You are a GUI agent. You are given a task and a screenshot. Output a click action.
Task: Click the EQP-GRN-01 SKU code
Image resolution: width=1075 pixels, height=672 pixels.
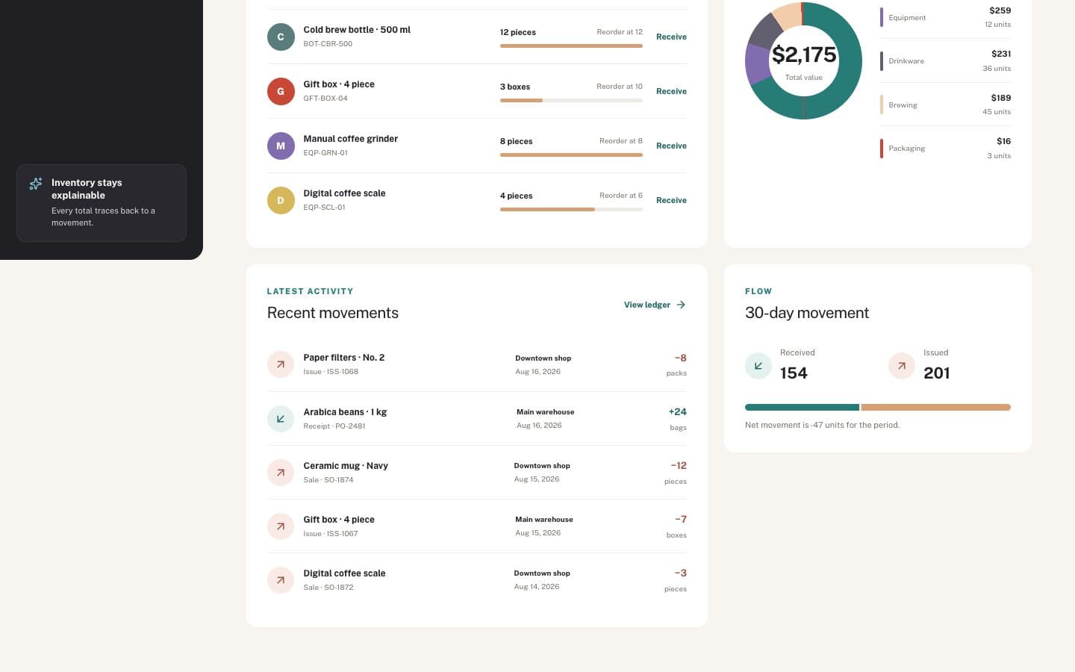point(325,153)
